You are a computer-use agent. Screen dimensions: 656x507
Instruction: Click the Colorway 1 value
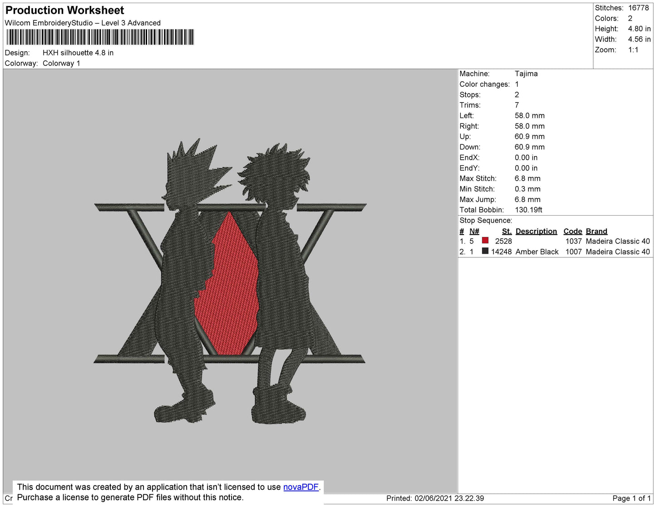(x=61, y=63)
